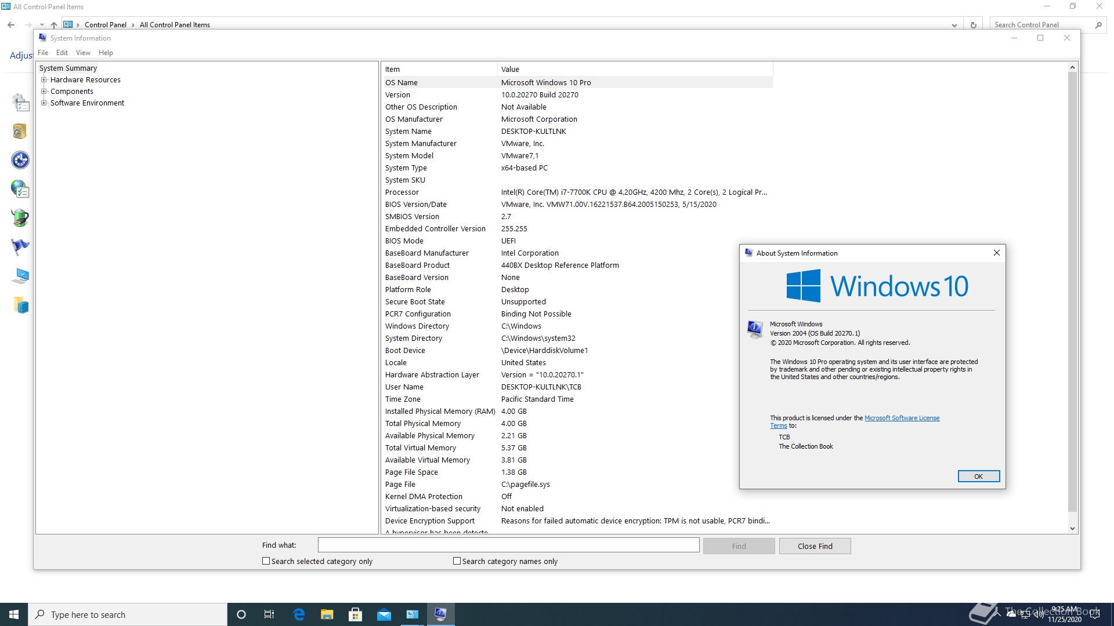Open the folder with blue cube icon
The width and height of the screenshot is (1114, 626).
coord(20,305)
